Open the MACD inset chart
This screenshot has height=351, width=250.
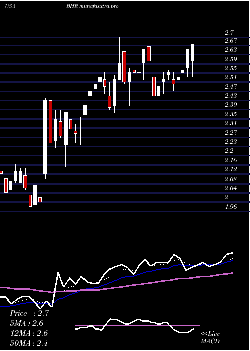point(137,326)
